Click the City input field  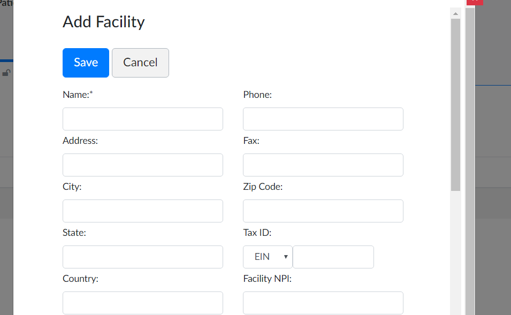point(142,211)
